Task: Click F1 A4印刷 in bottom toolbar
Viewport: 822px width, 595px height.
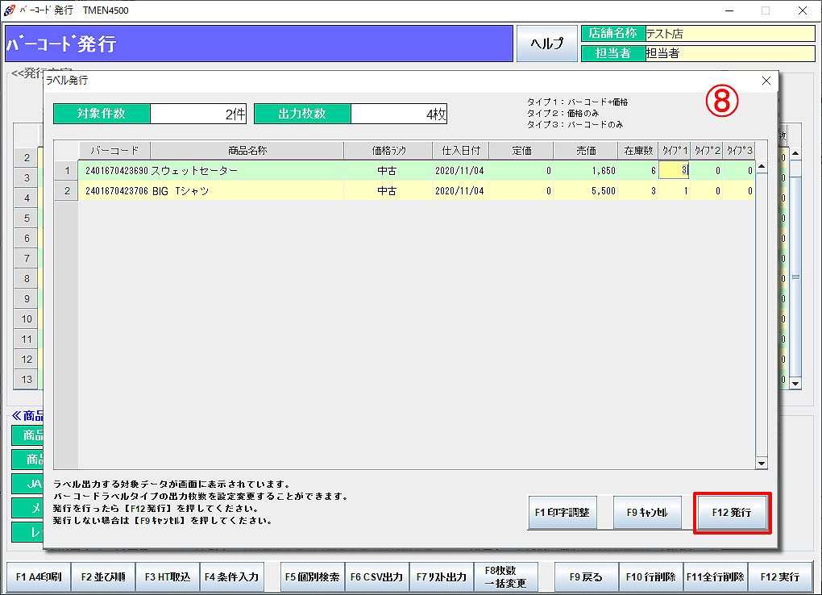Action: (39, 577)
